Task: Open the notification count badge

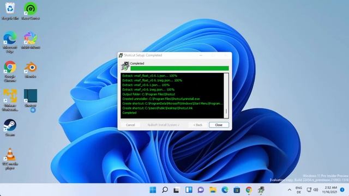Action: pos(342,190)
